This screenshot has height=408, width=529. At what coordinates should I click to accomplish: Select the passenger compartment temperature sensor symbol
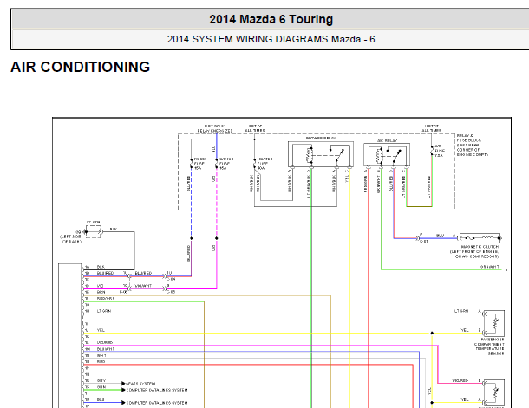pyautogui.click(x=494, y=323)
